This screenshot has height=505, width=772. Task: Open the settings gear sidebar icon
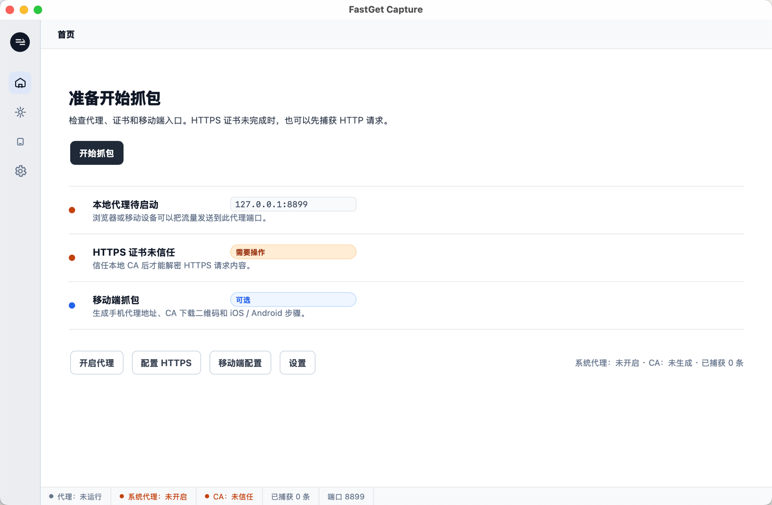pyautogui.click(x=20, y=171)
